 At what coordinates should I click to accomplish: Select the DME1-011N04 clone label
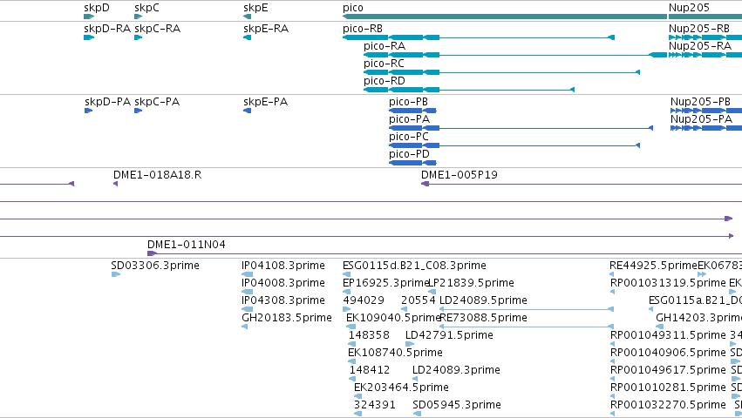pos(187,245)
